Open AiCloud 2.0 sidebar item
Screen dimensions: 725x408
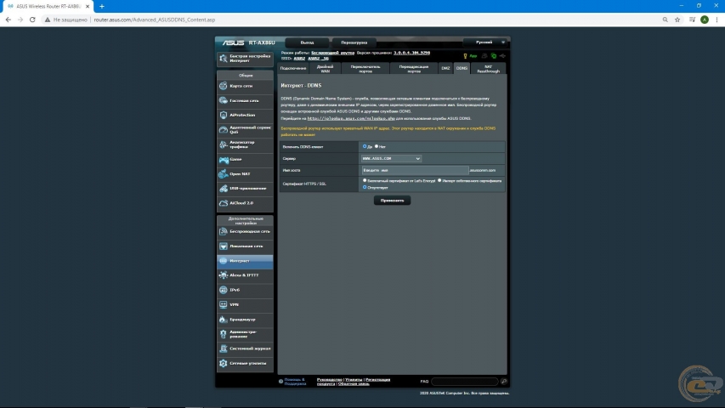245,203
